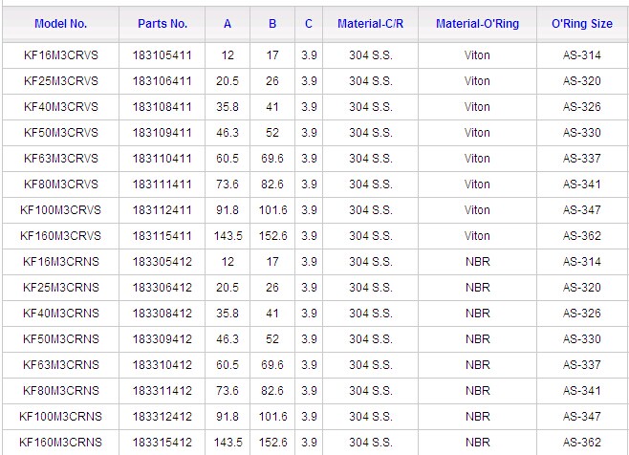Click the Model No. column header

tap(60, 23)
